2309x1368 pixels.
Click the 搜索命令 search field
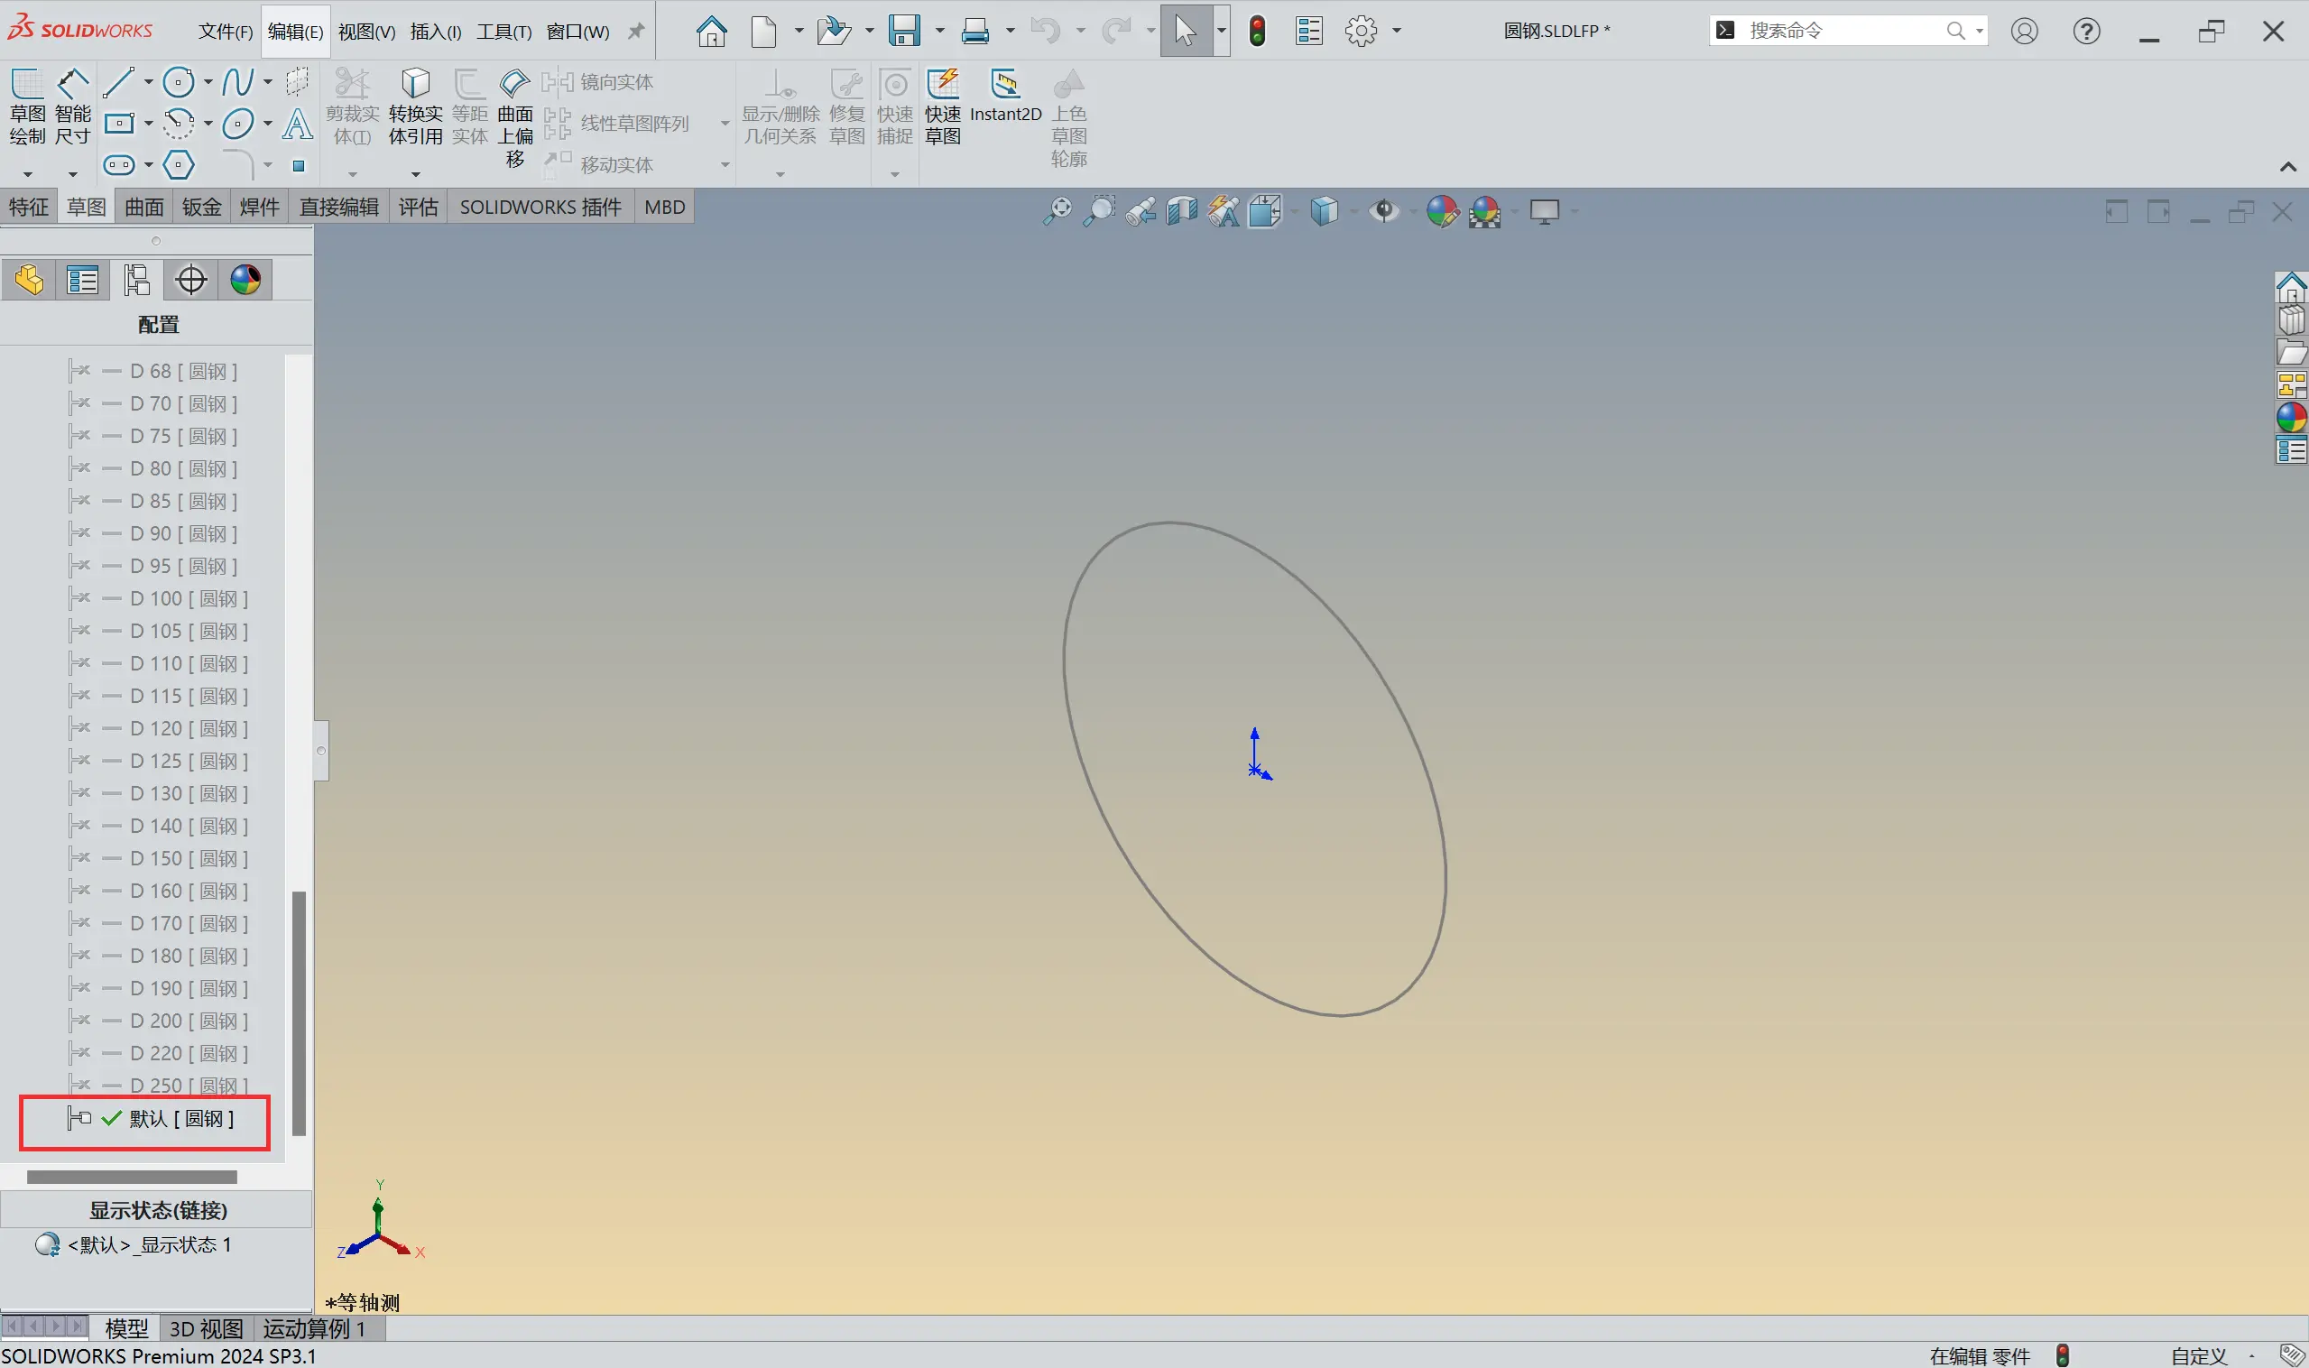pos(1834,31)
